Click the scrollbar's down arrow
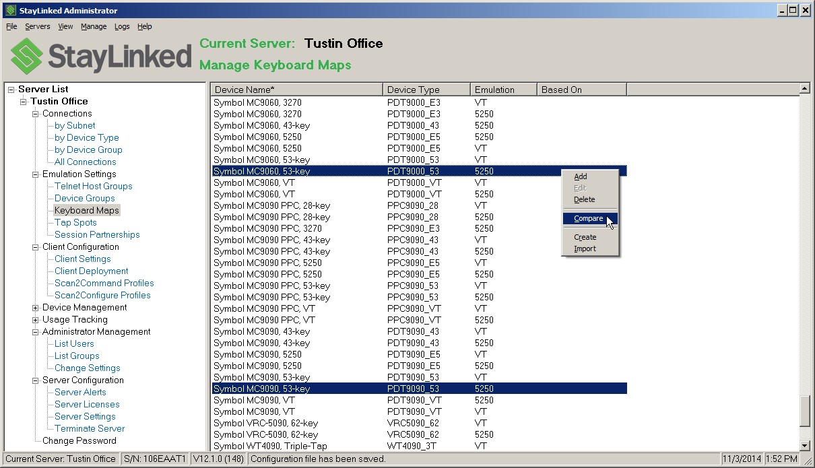Viewport: 815px width, 468px height. point(805,445)
